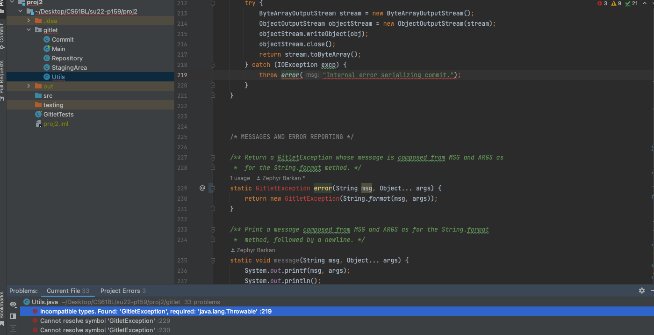Click the green typo count checkmark
Viewport: 654px width, 335px height.
pos(631,4)
